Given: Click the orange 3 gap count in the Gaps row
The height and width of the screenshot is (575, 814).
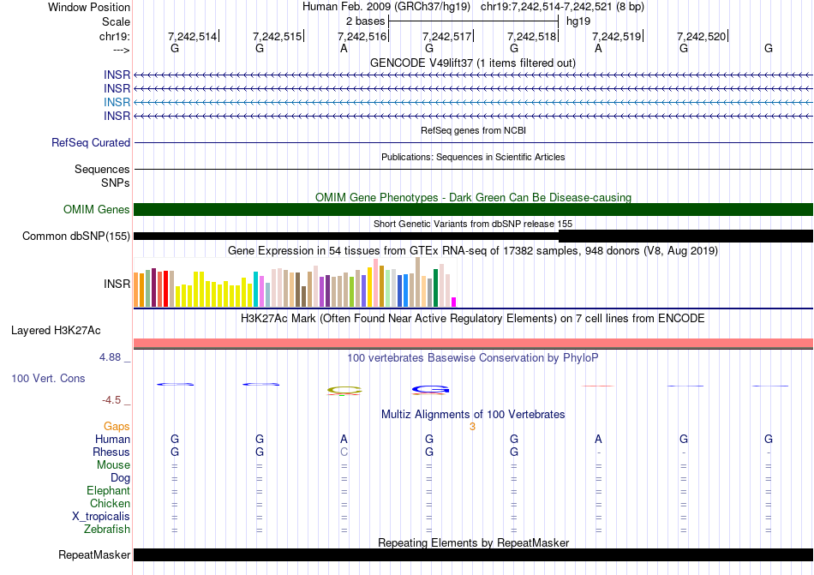Looking at the screenshot, I should click(472, 427).
